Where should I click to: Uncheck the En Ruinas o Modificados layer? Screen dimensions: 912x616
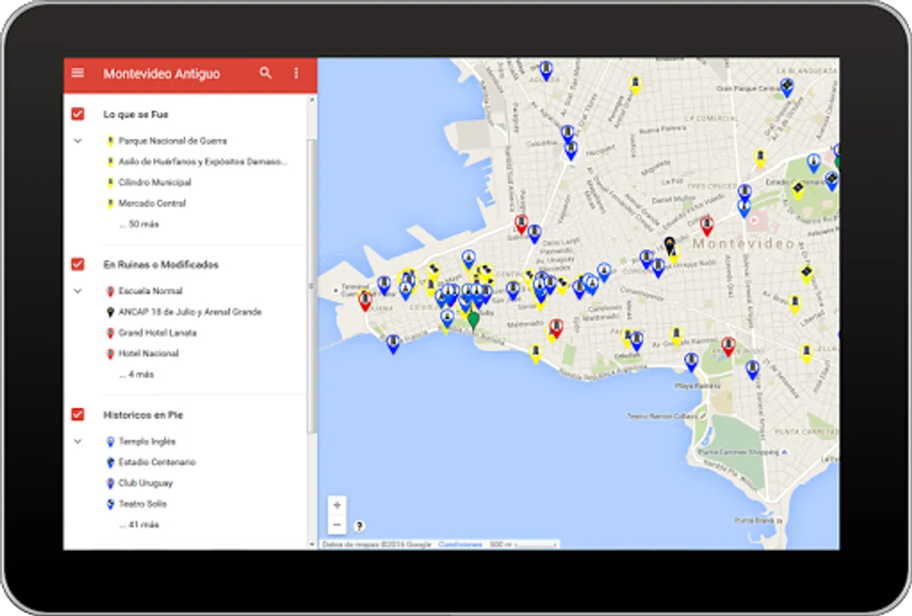pyautogui.click(x=78, y=264)
